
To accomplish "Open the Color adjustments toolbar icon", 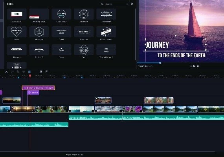I will 24,72.
